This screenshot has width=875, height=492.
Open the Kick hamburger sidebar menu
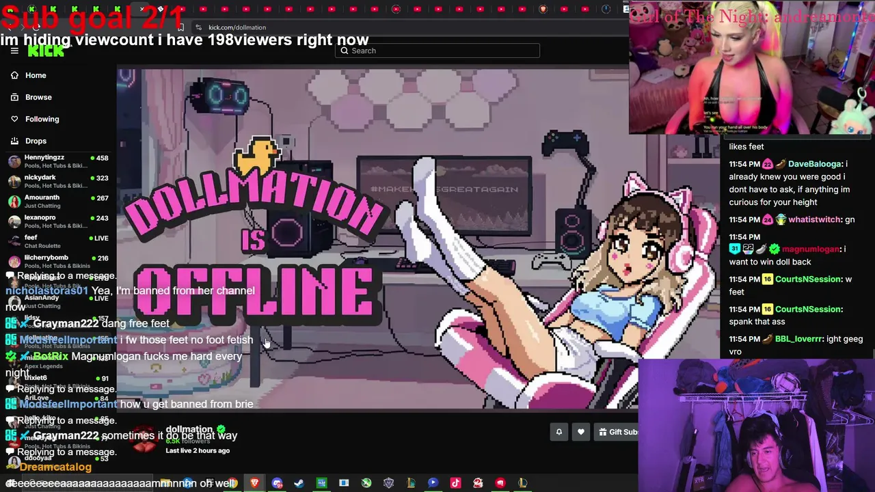(14, 51)
